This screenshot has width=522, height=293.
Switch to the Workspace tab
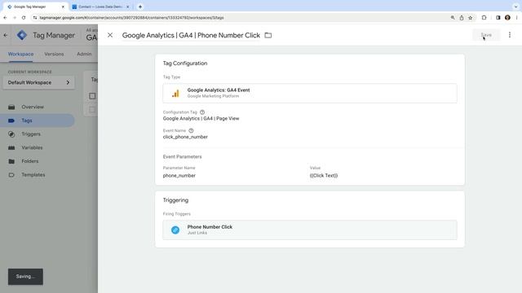[x=20, y=54]
